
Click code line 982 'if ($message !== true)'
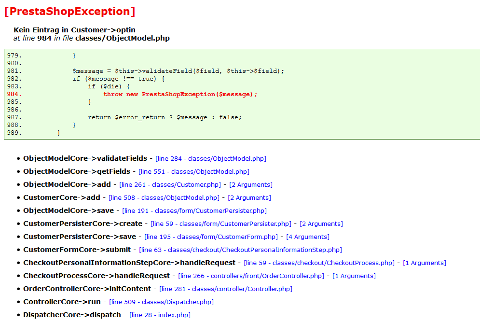point(119,79)
